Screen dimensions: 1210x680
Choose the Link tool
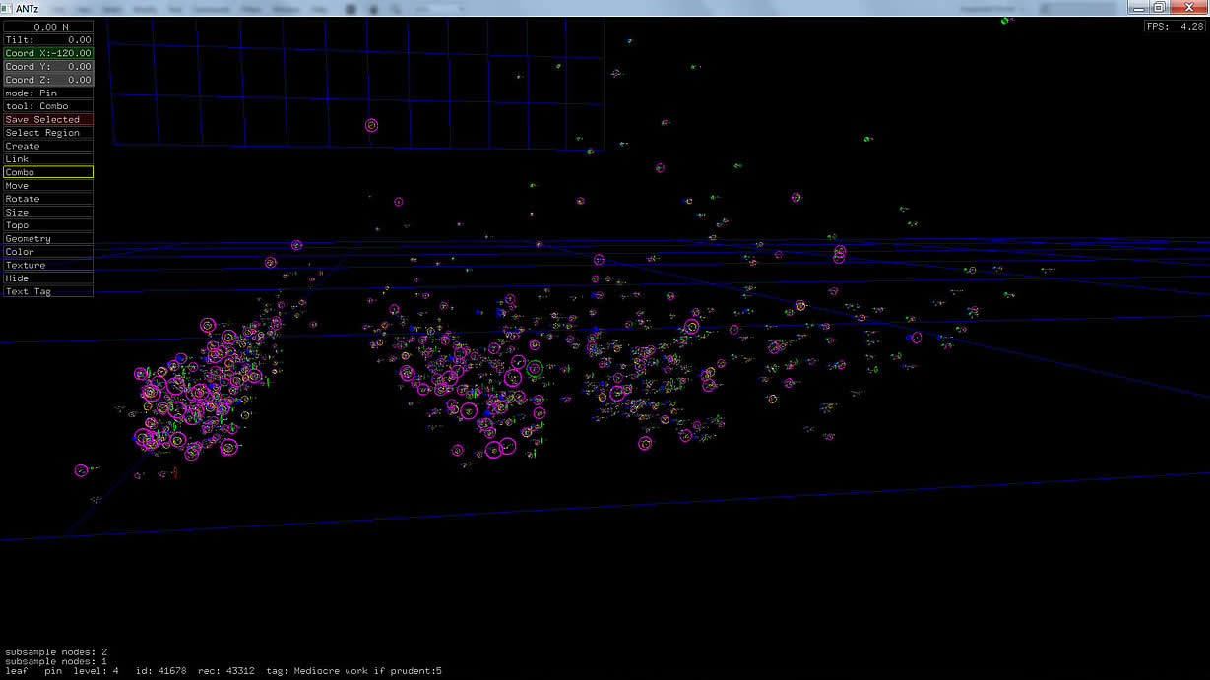pyautogui.click(x=48, y=159)
